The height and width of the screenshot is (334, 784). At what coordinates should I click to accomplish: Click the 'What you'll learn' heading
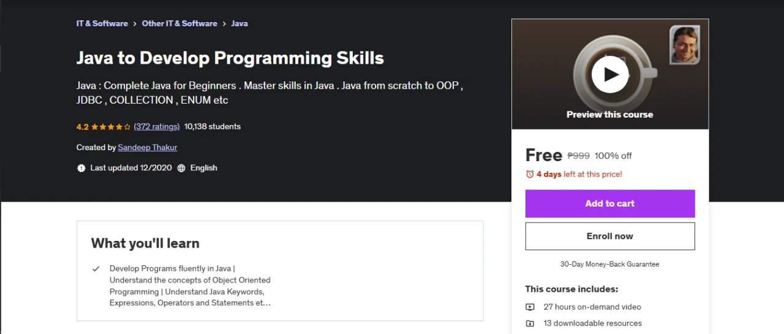145,243
